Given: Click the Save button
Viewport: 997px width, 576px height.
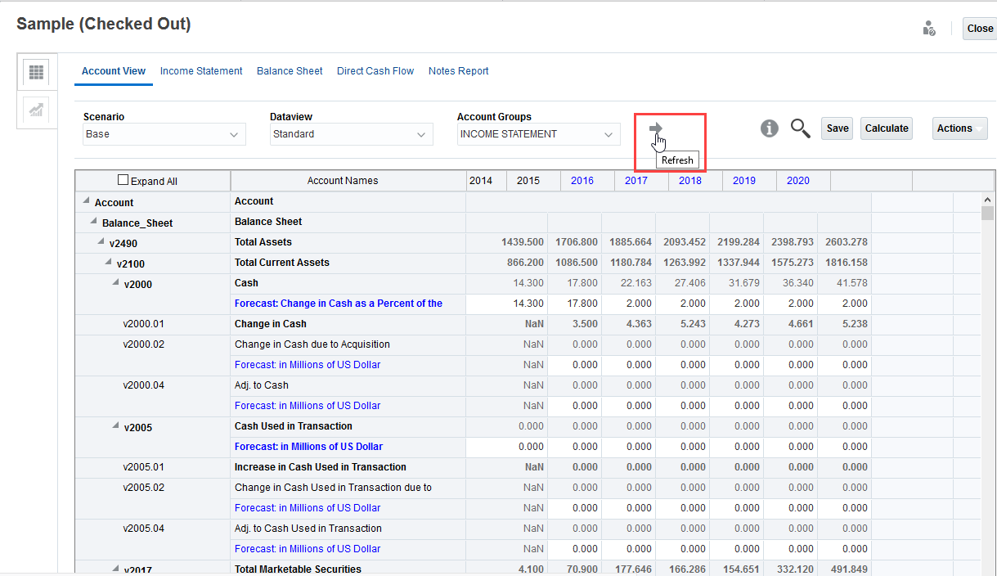Looking at the screenshot, I should [x=837, y=128].
